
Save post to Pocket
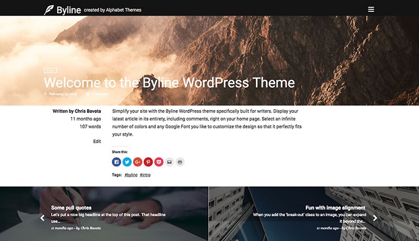point(158,162)
